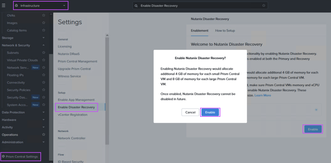
Task: Click the search magnifier icon
Action: pos(136,6)
